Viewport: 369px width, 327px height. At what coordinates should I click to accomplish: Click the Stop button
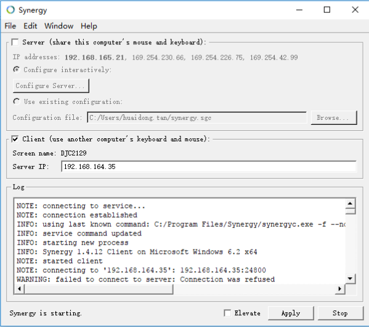point(340,313)
